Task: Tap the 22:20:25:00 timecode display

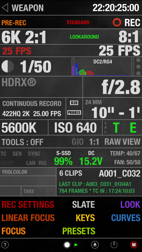Action: [x=116, y=8]
